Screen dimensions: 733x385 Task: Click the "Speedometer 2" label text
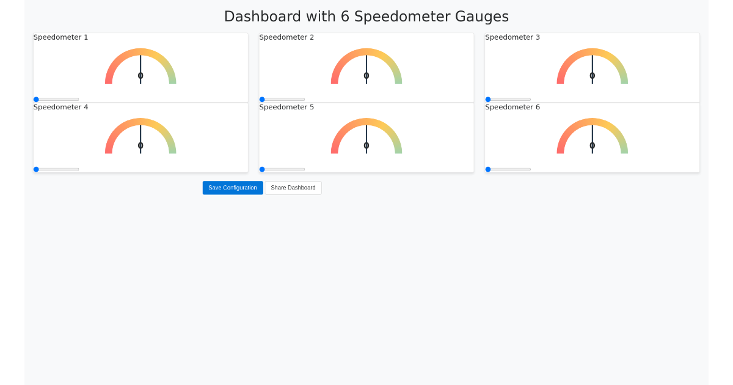pyautogui.click(x=286, y=37)
